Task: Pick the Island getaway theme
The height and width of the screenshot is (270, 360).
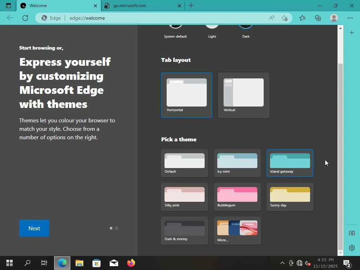Action: pyautogui.click(x=290, y=163)
